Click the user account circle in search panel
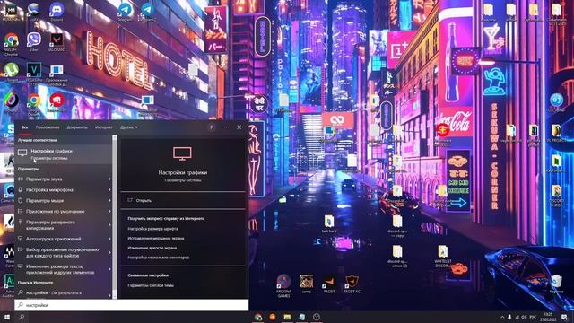574x323 pixels. [x=212, y=127]
